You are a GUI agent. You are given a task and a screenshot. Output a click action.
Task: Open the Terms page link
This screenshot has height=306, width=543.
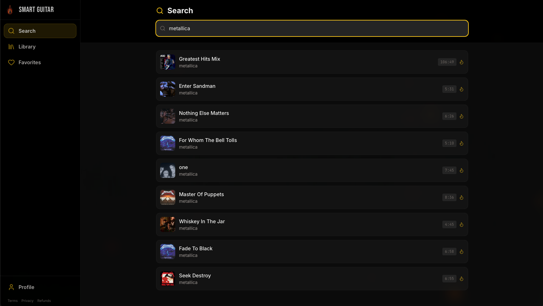[x=13, y=301]
